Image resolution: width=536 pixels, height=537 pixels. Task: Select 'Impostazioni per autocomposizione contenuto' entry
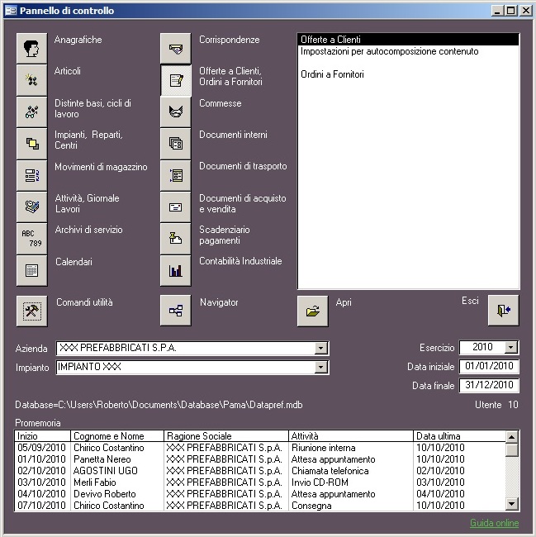pyautogui.click(x=389, y=51)
